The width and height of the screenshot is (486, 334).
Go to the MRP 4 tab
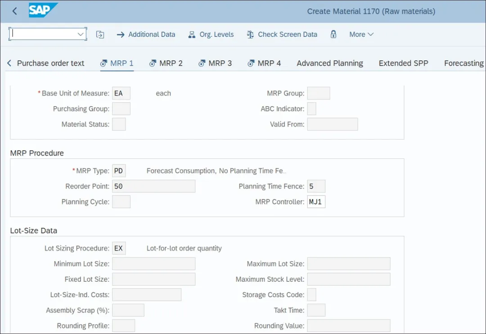[x=264, y=63]
